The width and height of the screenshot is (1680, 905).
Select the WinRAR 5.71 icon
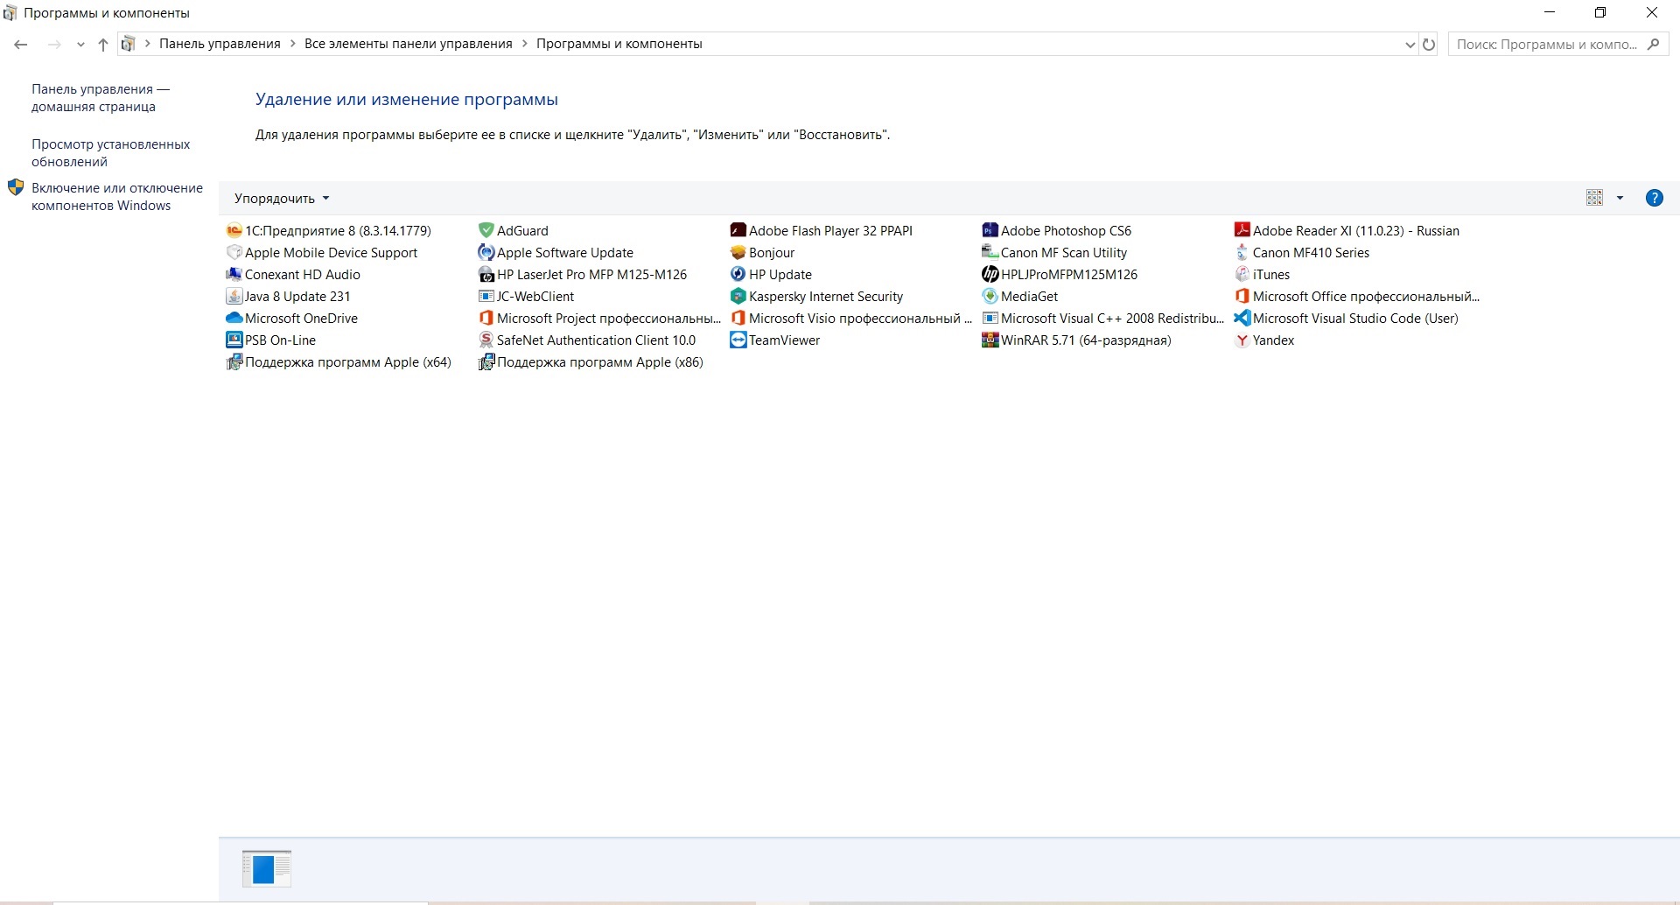990,340
